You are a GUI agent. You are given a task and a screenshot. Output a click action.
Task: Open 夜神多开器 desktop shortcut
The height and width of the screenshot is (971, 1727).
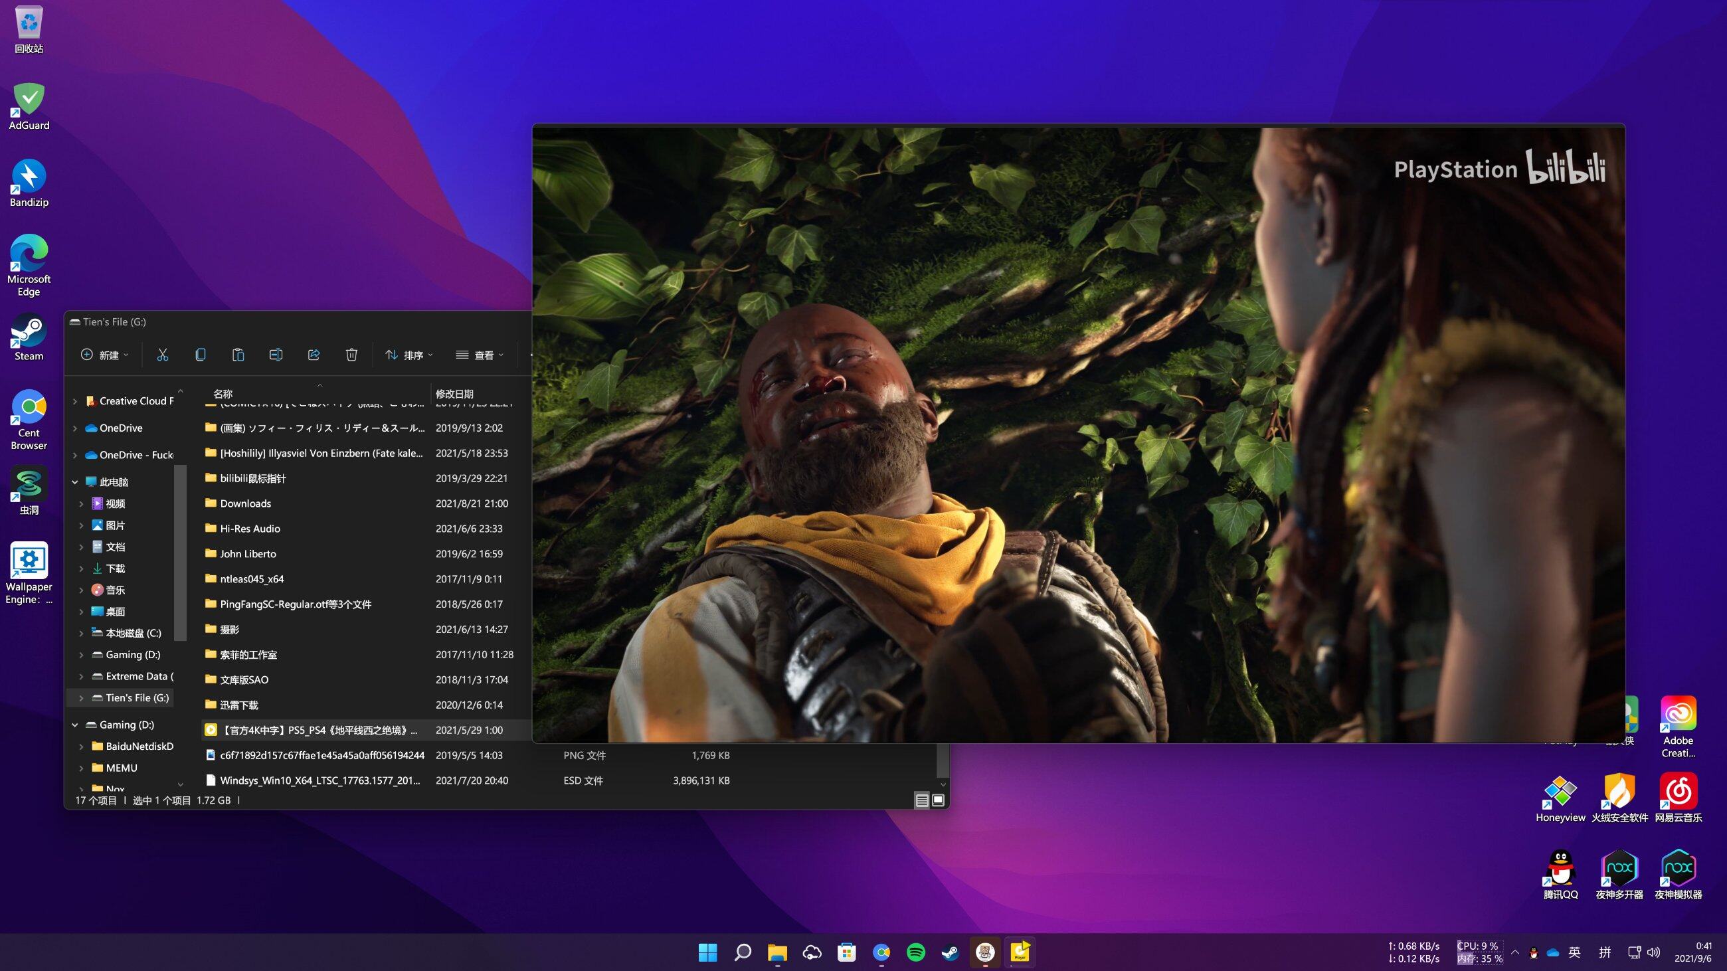(x=1619, y=875)
